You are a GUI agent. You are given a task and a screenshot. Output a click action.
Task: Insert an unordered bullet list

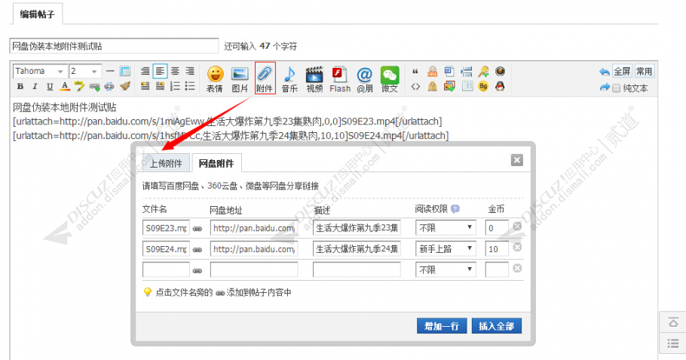(190, 86)
